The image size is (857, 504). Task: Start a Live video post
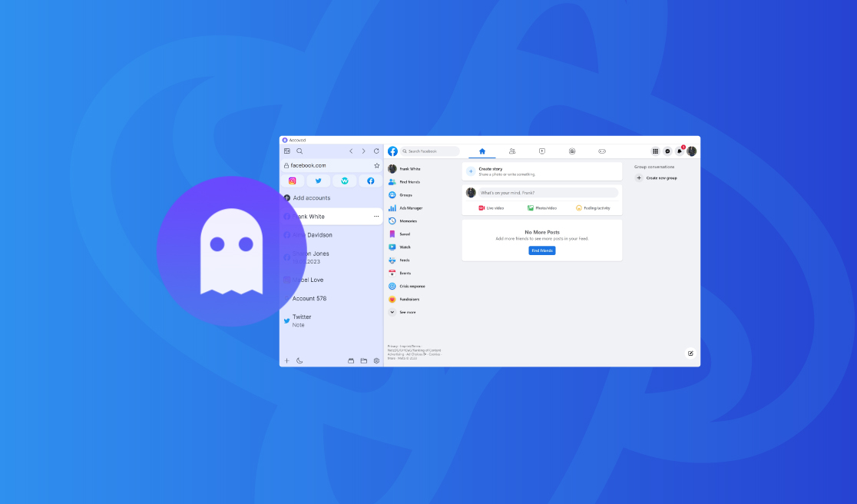click(x=491, y=208)
